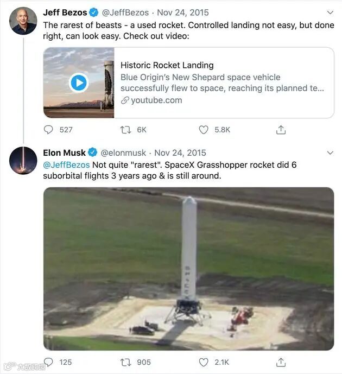This screenshot has height=374, width=342.
Task: Retweet Jeff Bezos's used rocket tweet
Action: (125, 130)
